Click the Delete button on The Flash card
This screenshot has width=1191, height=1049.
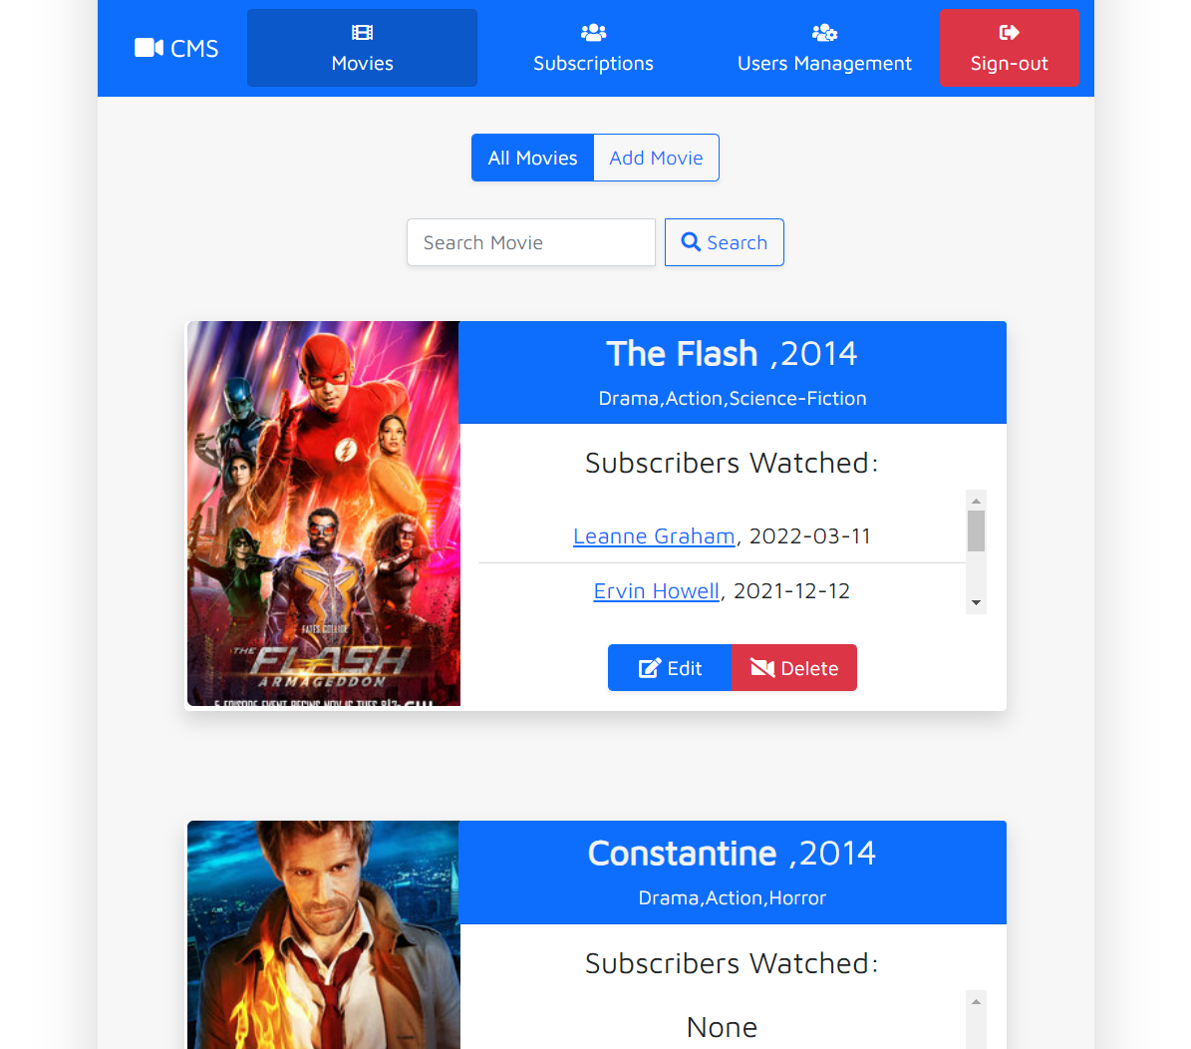click(x=793, y=667)
